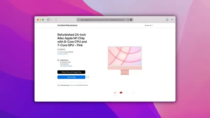The image size is (210, 118).
Task: Open the Financing Available link
Action: pos(63,54)
